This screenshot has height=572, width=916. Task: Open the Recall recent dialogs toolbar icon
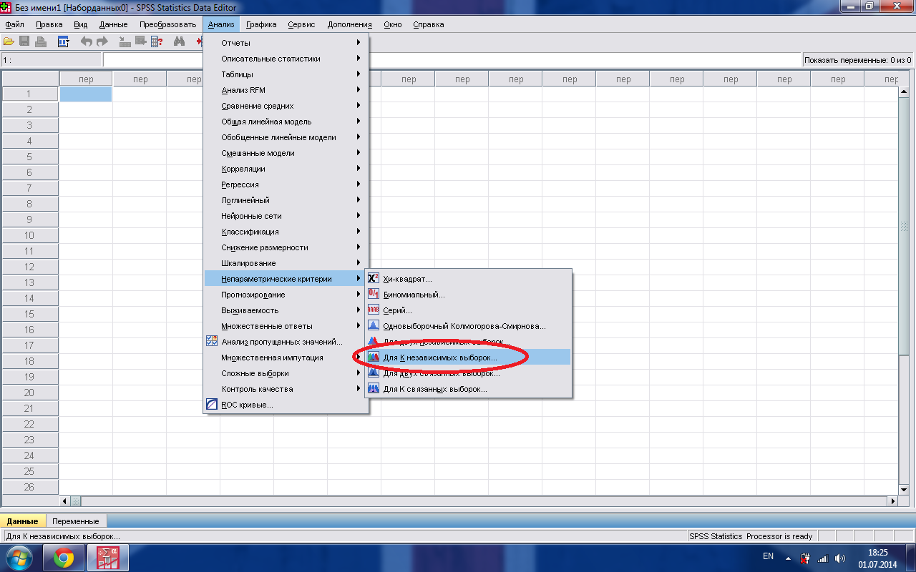(63, 41)
